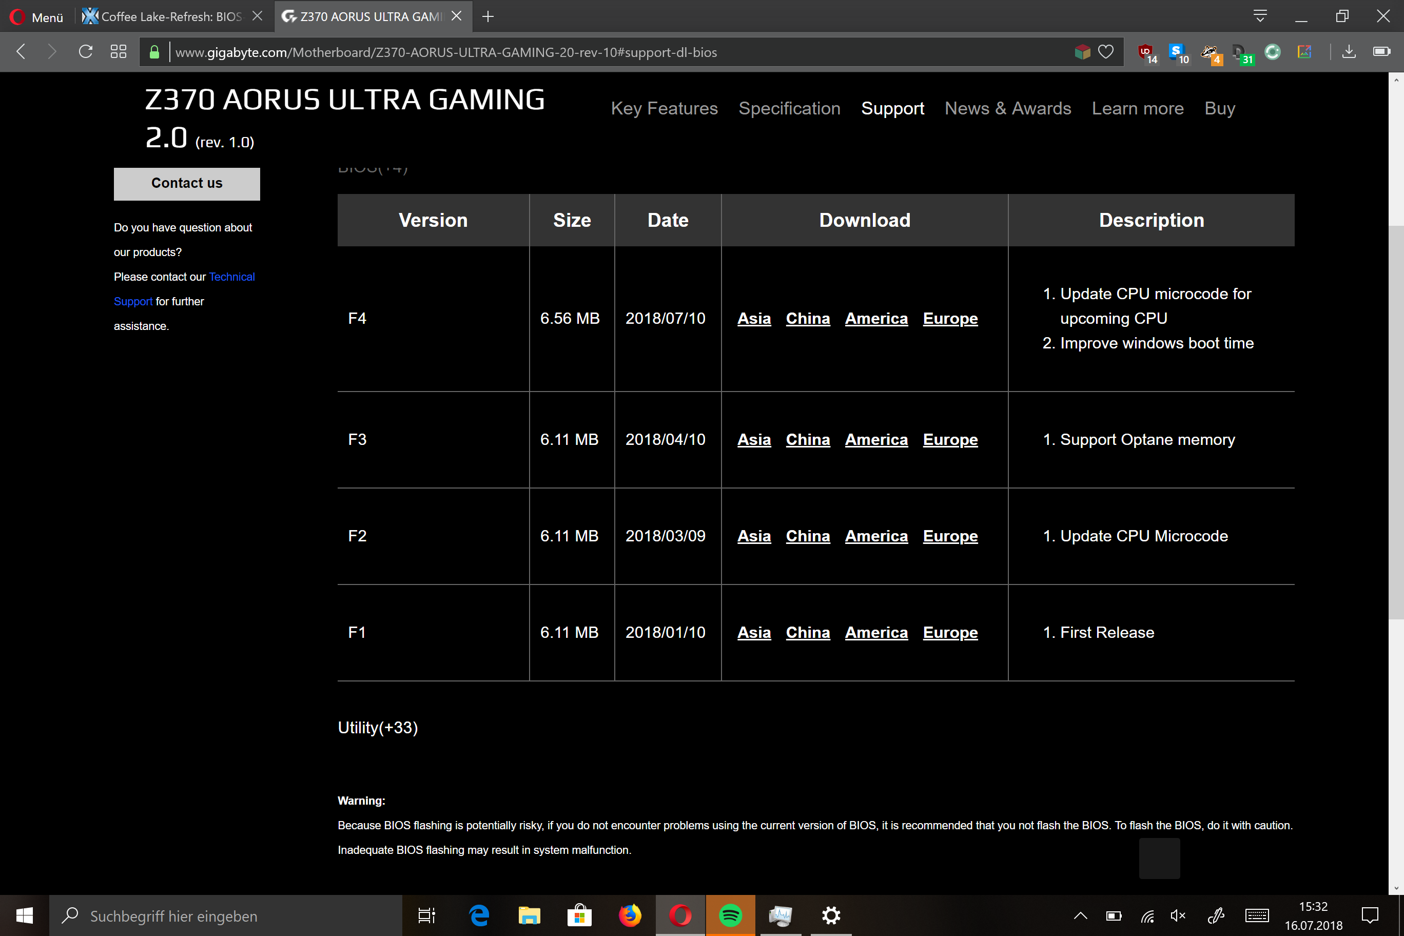This screenshot has height=936, width=1404.
Task: Download BIOS F3 from Europe server
Action: click(950, 440)
